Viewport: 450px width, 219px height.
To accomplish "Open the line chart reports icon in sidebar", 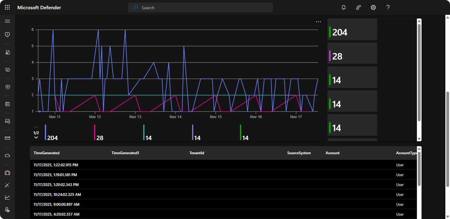I will click(7, 197).
